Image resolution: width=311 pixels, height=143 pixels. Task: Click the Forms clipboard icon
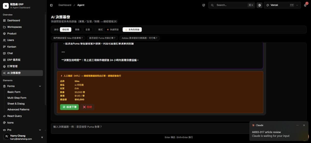[x=4, y=86]
